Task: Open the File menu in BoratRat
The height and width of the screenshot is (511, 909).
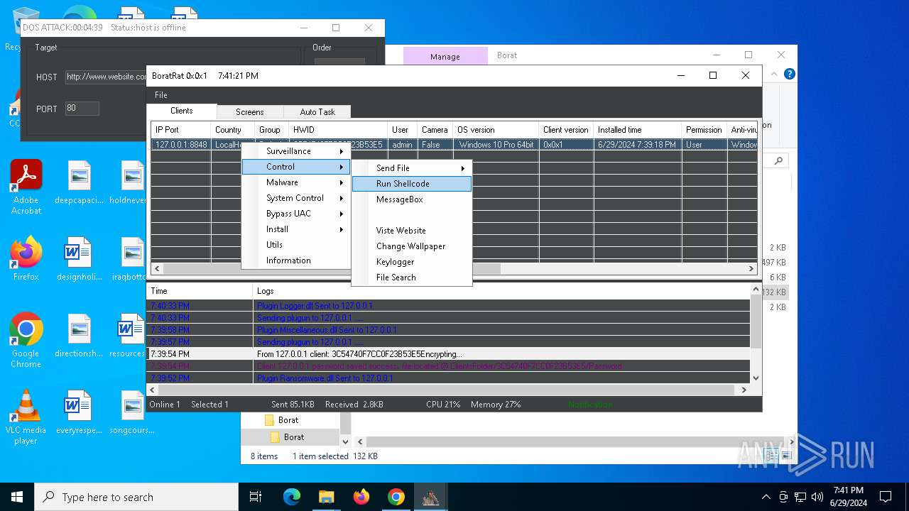Action: [161, 95]
